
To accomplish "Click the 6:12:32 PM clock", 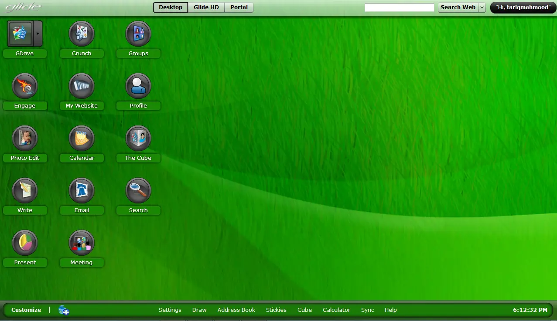I will pos(530,310).
